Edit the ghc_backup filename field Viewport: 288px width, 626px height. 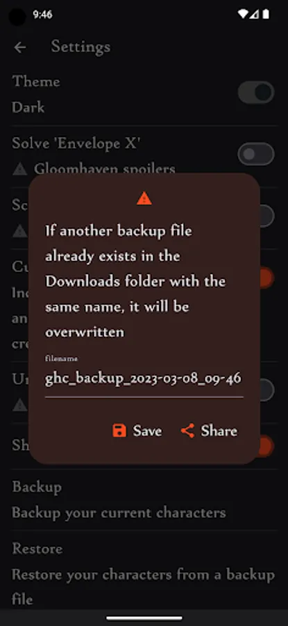point(144,378)
